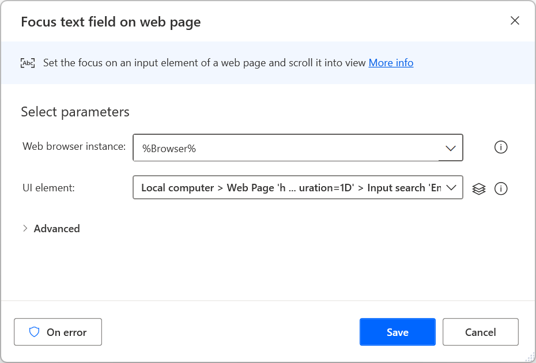The height and width of the screenshot is (363, 536).
Task: Click the Web browser instance label
Action: [74, 146]
